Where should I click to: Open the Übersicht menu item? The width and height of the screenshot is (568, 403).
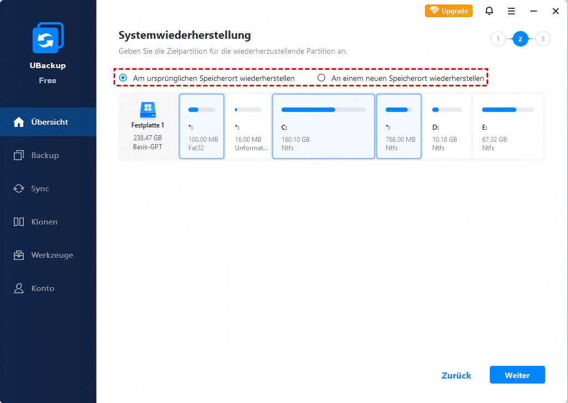pyautogui.click(x=48, y=122)
